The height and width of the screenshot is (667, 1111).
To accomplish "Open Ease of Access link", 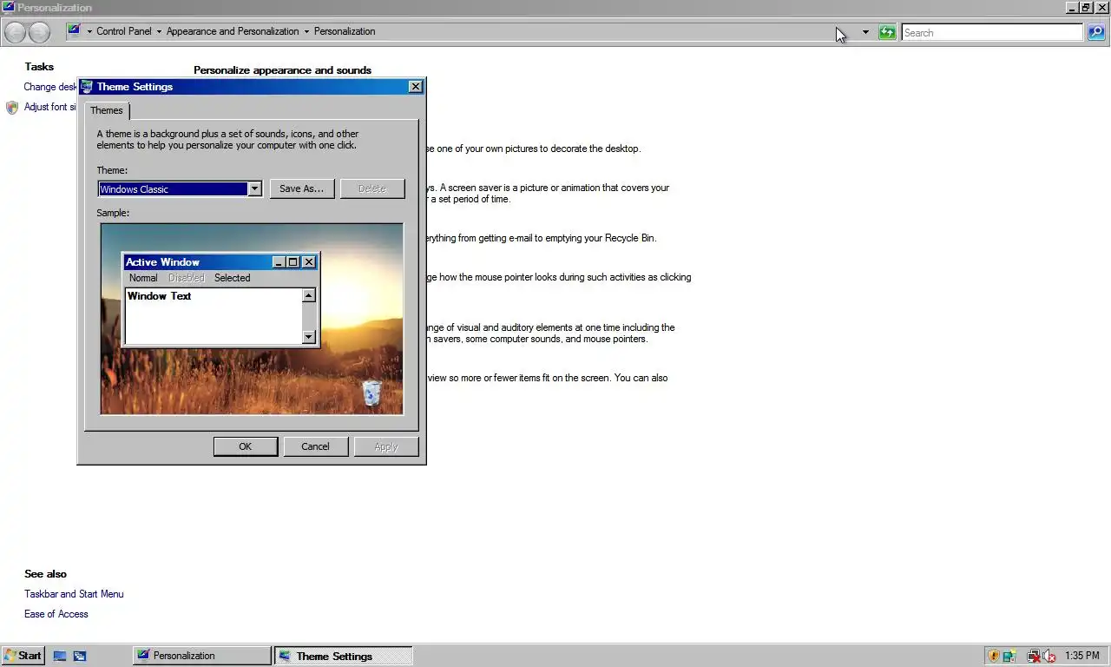I will pyautogui.click(x=56, y=614).
